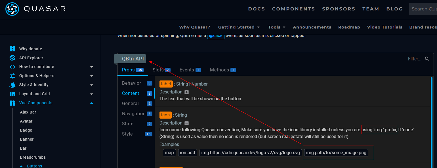The width and height of the screenshot is (437, 168).
Task: Select State prop category
Action: (136, 124)
